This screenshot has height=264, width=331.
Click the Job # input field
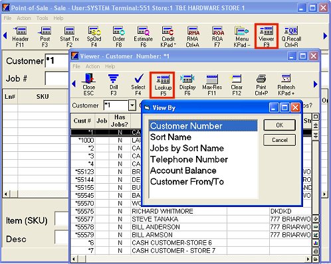57,78
